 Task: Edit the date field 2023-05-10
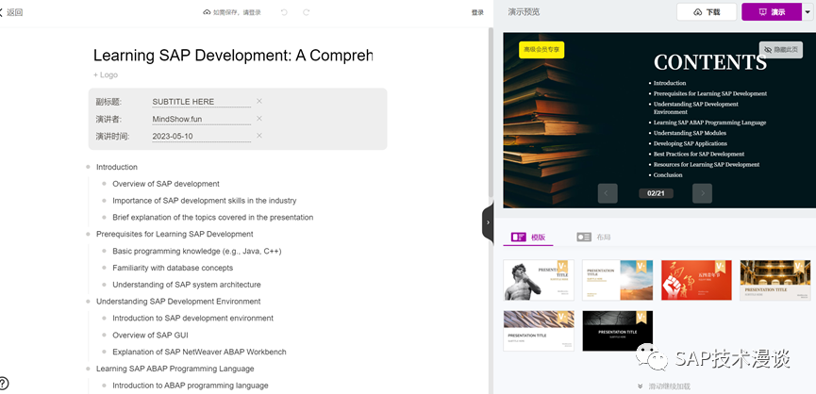pyautogui.click(x=201, y=136)
